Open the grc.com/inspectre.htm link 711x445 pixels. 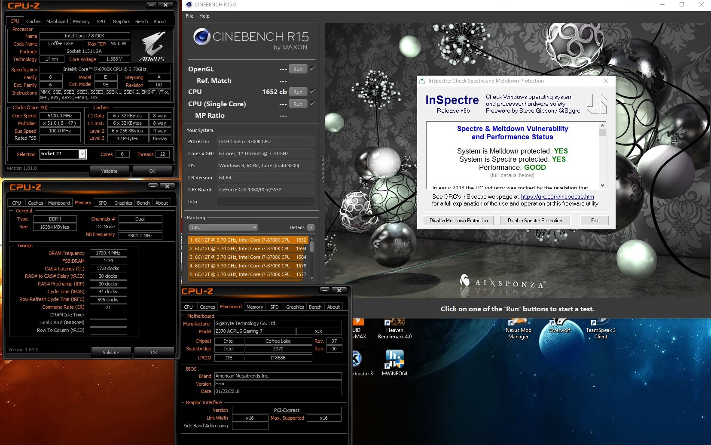pos(557,196)
